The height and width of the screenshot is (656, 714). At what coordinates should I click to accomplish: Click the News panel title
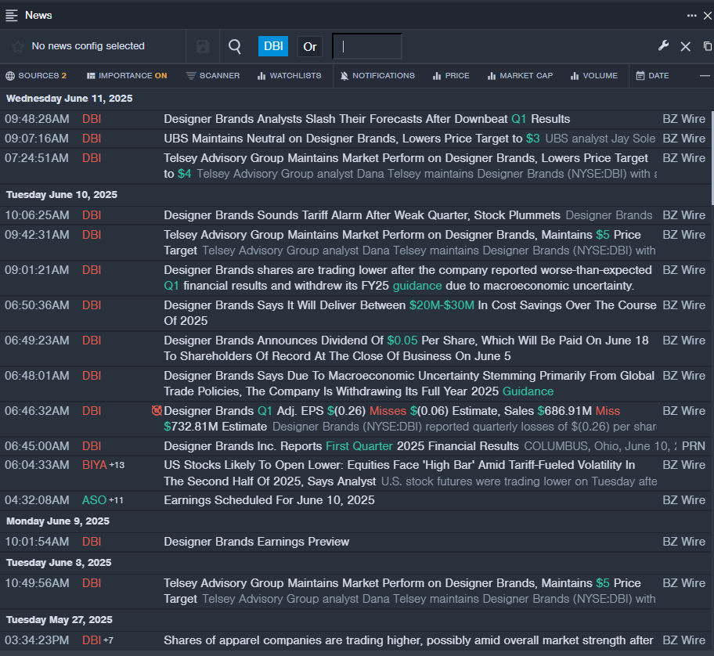38,16
